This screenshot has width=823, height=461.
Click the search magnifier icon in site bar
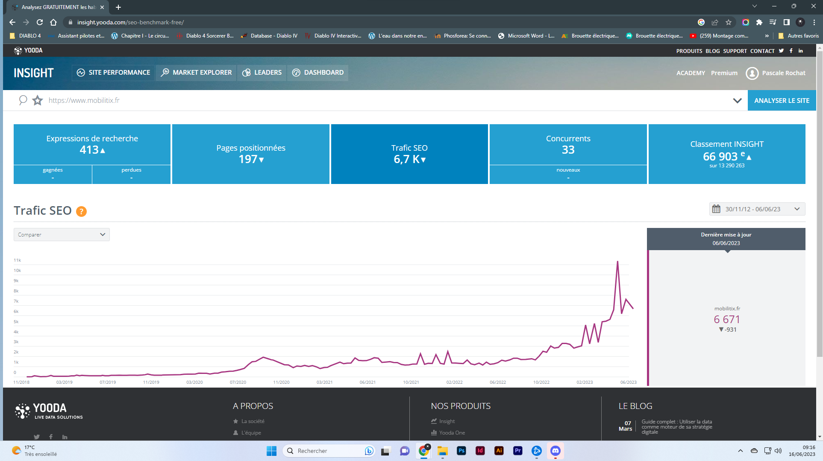click(x=23, y=100)
